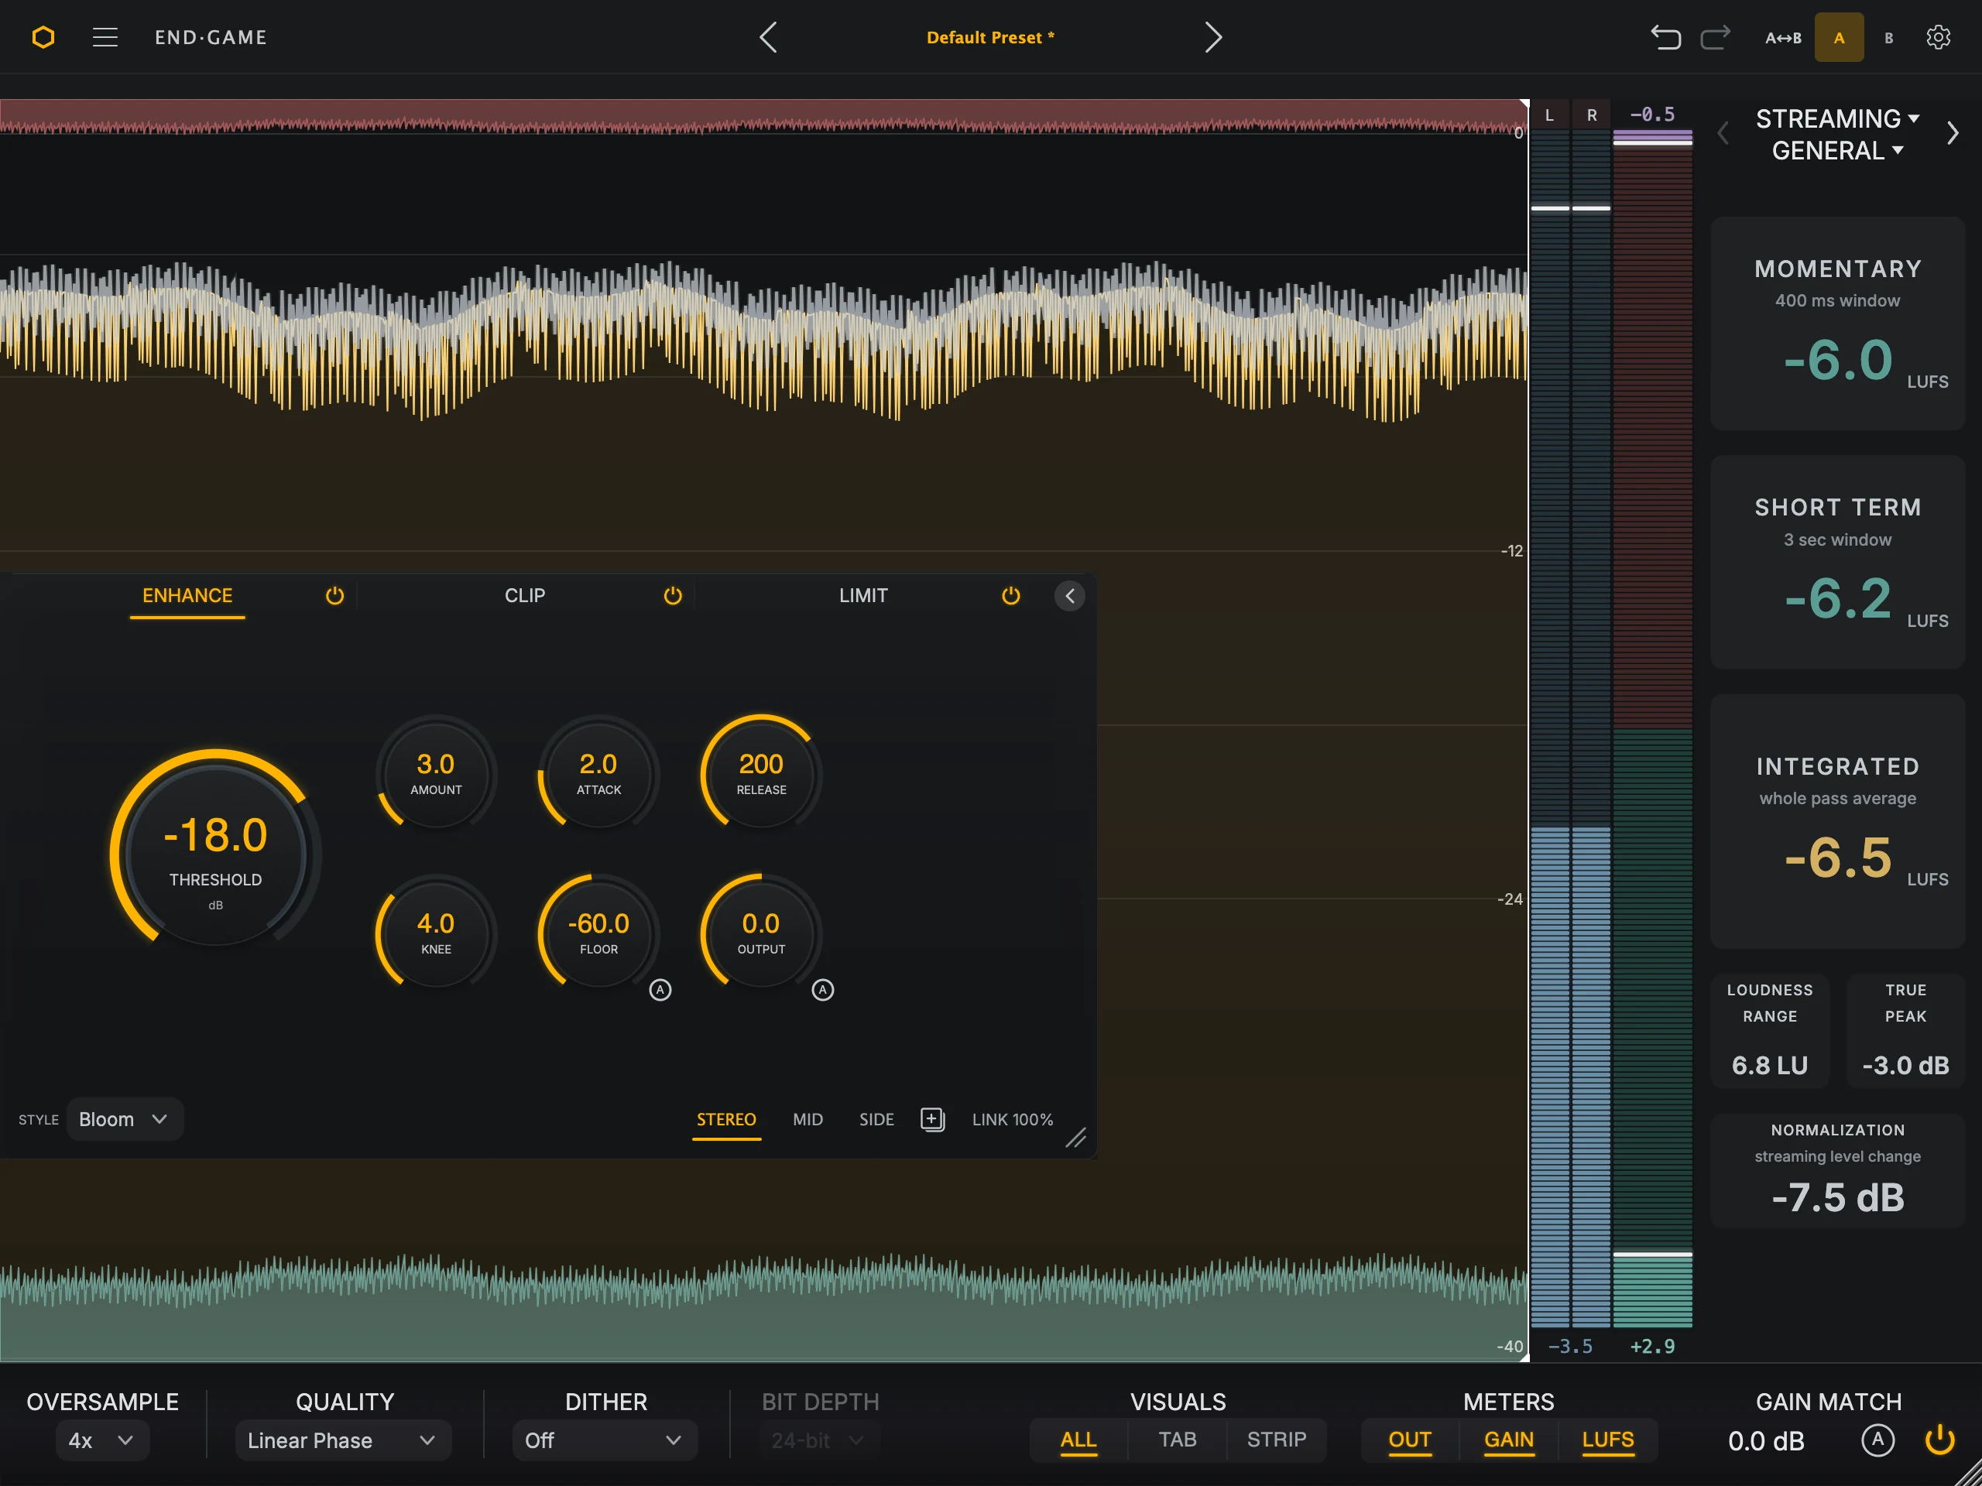Copy settings with A to B icon
Screen dimensions: 1982x1486
1783,38
